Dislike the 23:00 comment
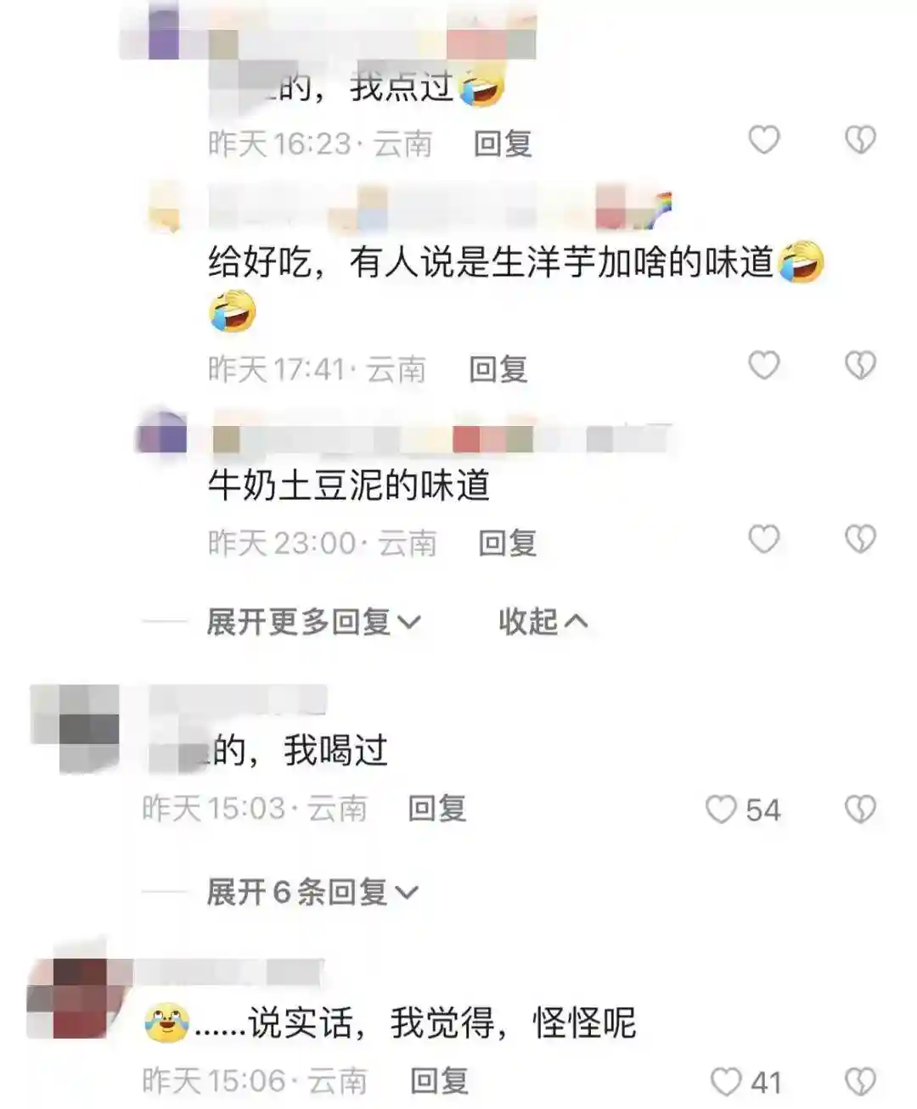Viewport: 917px width, 1109px height. pos(860,539)
